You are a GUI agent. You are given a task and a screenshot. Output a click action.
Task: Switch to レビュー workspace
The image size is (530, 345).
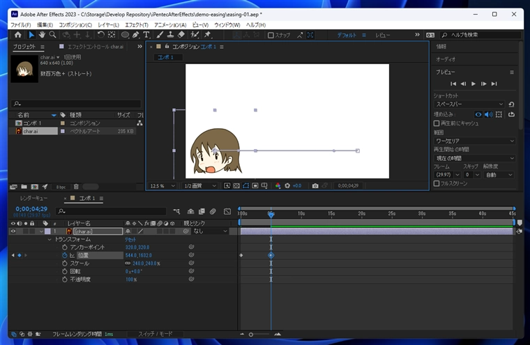coord(383,35)
